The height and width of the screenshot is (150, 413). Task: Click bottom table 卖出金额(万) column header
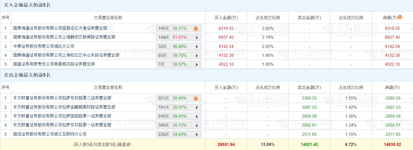click(309, 87)
